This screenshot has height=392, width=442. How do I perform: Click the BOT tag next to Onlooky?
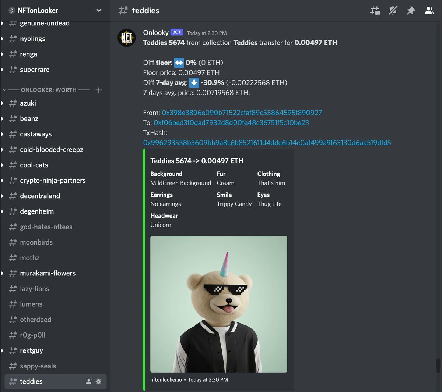177,32
